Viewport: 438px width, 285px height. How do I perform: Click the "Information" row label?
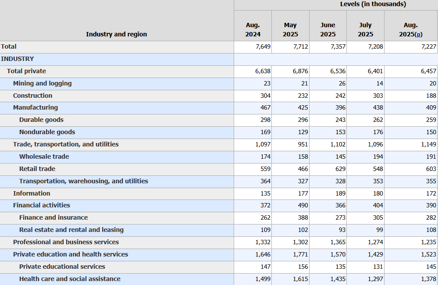(x=32, y=193)
